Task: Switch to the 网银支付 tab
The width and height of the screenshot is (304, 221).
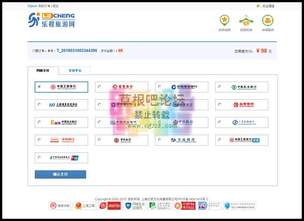Action: point(43,71)
